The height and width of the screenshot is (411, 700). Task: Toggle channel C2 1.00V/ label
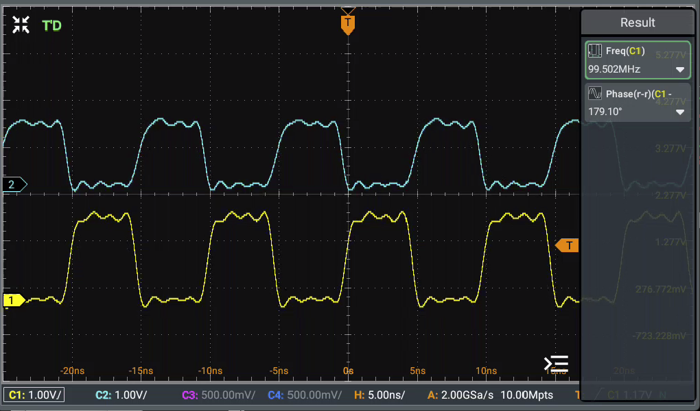[121, 395]
